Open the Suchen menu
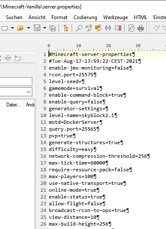Image resolution: width=166 pixels, height=229 pixels. point(14,17)
